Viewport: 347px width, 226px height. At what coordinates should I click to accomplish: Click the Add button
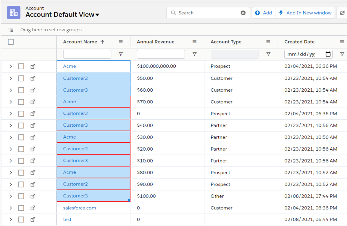coord(263,13)
